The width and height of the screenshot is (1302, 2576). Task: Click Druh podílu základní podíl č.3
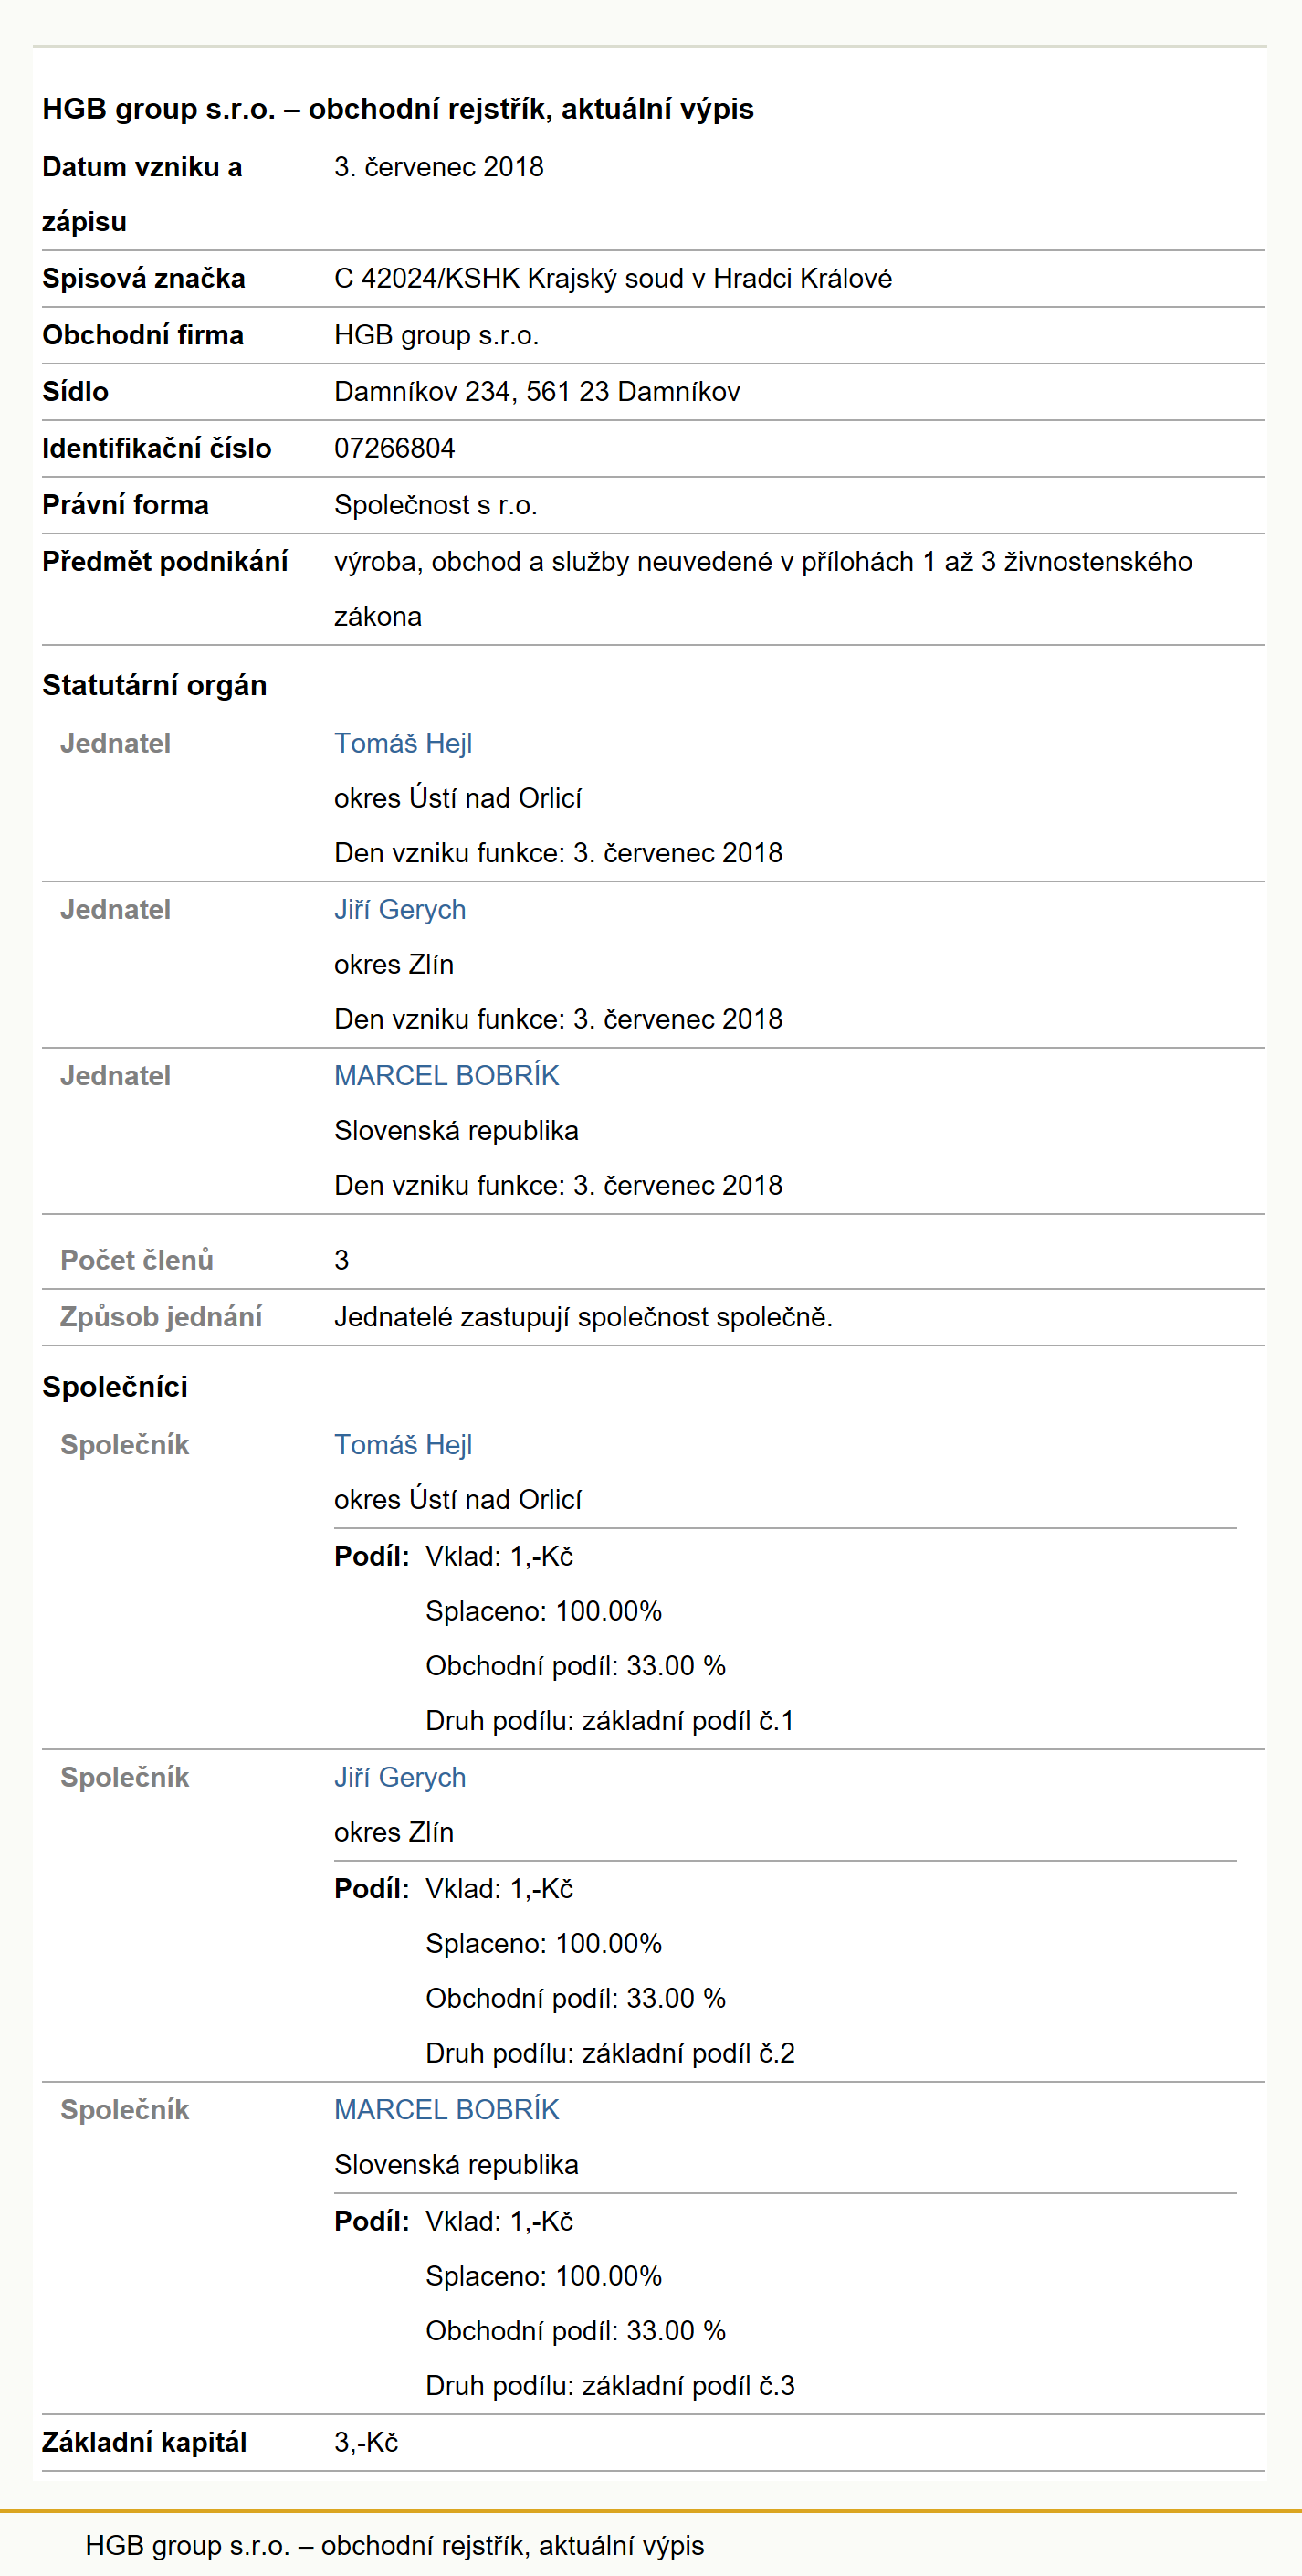pyautogui.click(x=611, y=2385)
